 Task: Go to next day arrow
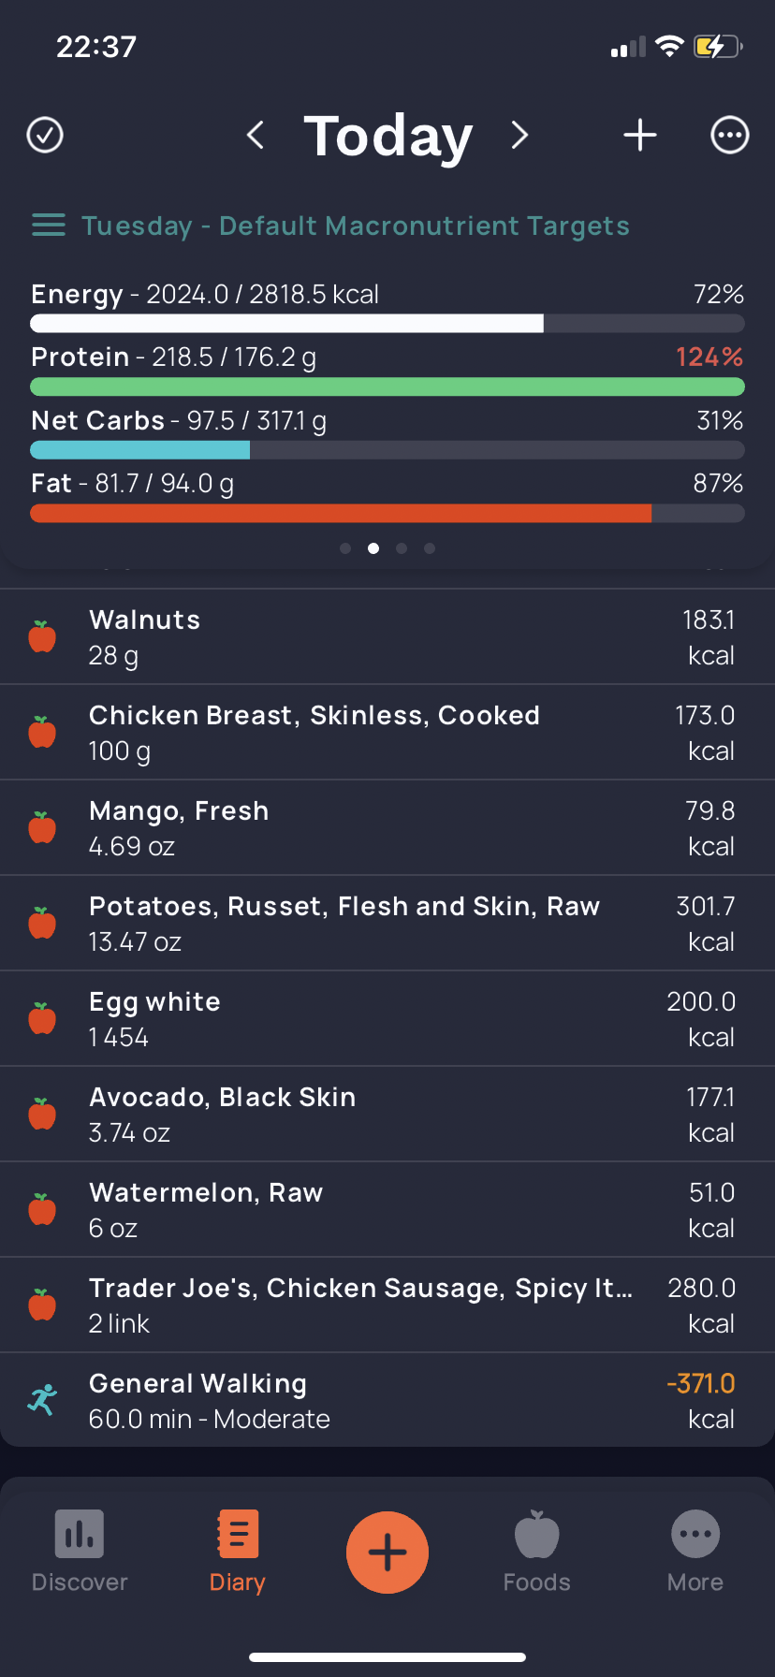pos(519,135)
